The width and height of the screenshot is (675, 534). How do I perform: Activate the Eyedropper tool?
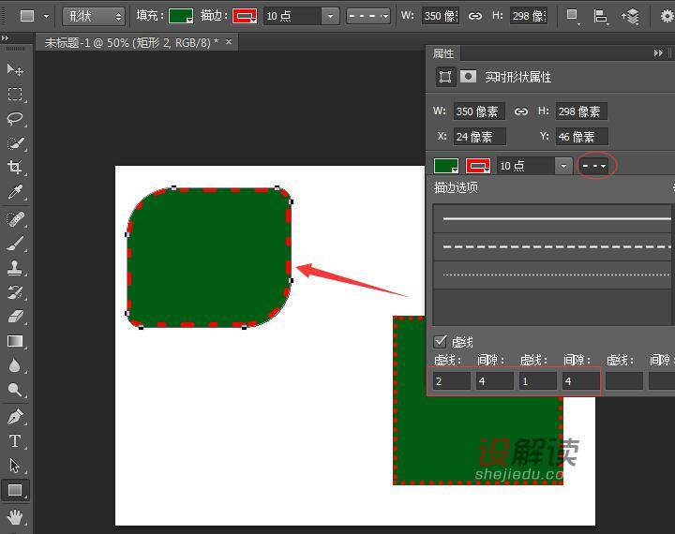(x=15, y=192)
